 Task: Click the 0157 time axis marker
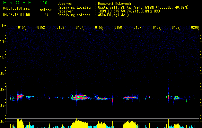[137, 28]
